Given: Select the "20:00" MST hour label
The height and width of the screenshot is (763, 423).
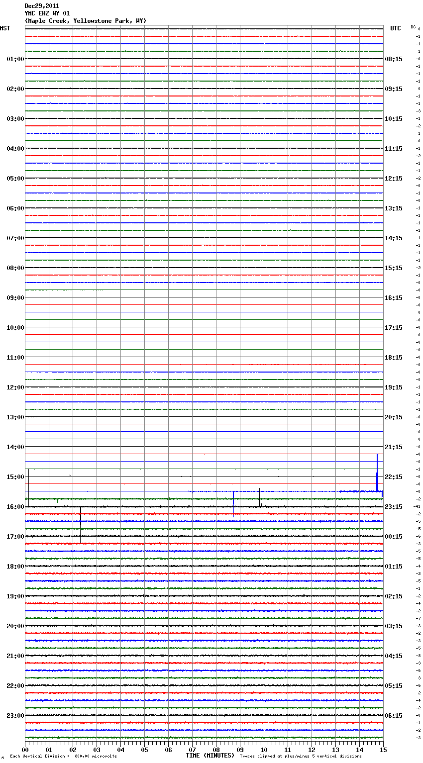Looking at the screenshot, I should 15,626.
